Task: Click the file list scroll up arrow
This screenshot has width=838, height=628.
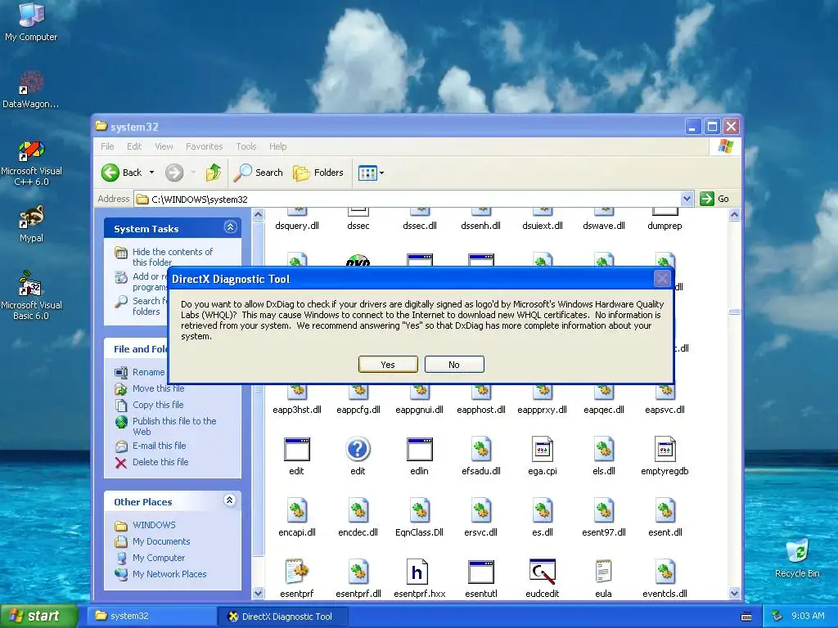Action: [734, 215]
